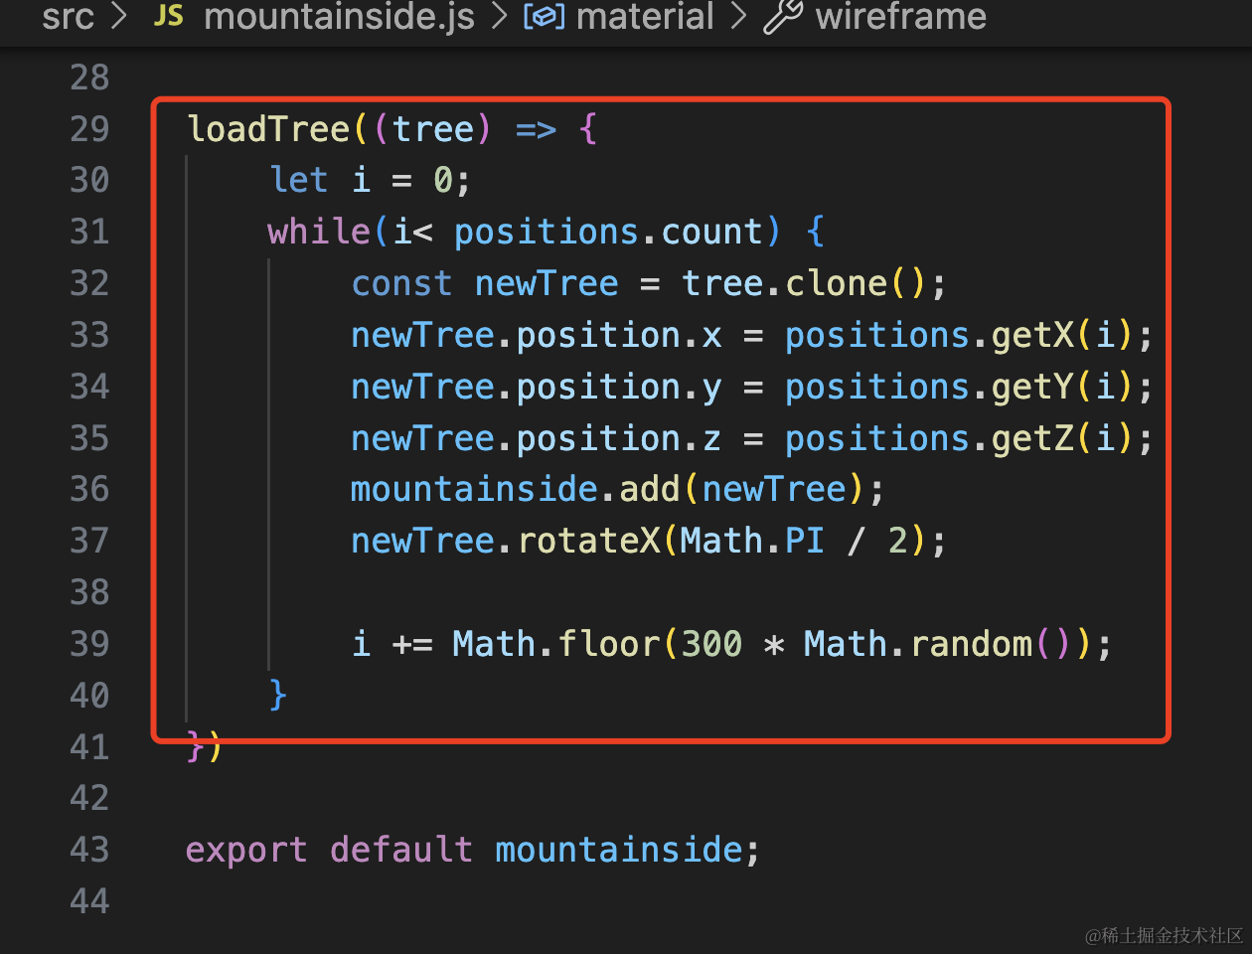1252x954 pixels.
Task: Click line number 28 in gutter
Action: tap(89, 78)
